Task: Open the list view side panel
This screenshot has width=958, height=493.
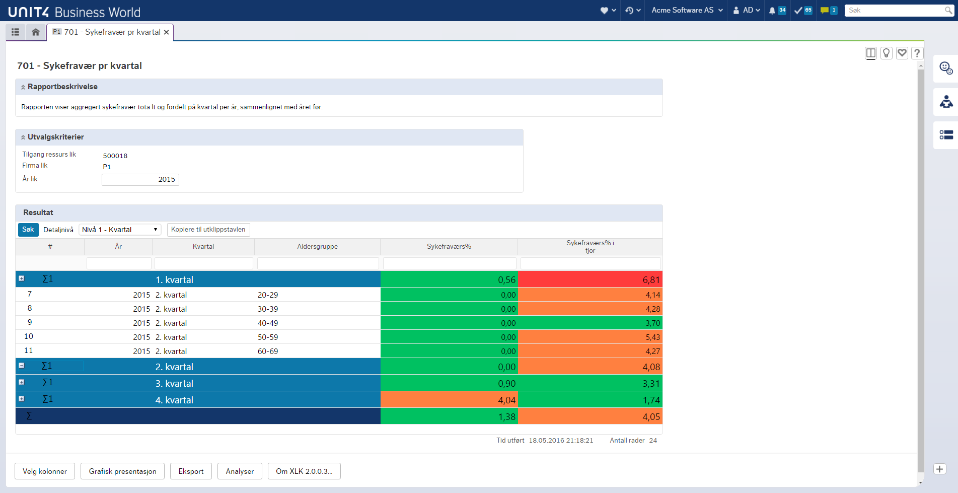Action: pos(946,135)
